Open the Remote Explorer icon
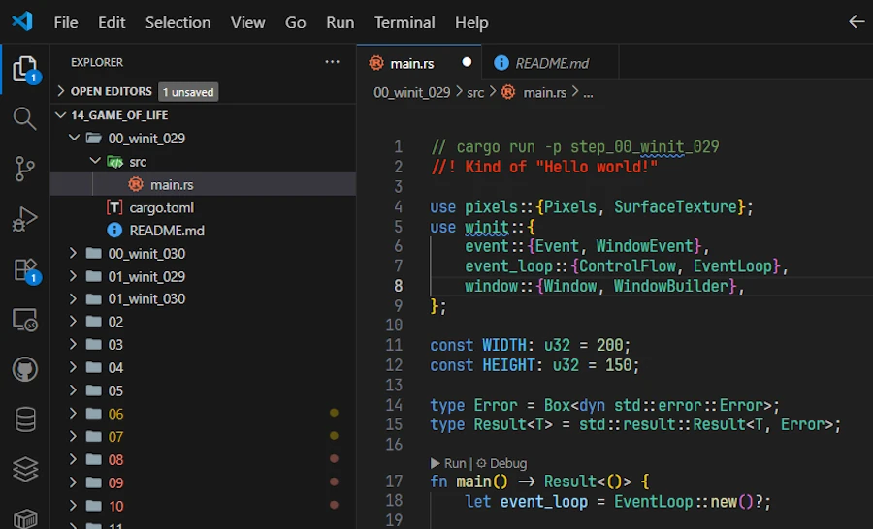The height and width of the screenshot is (529, 873). pos(24,320)
